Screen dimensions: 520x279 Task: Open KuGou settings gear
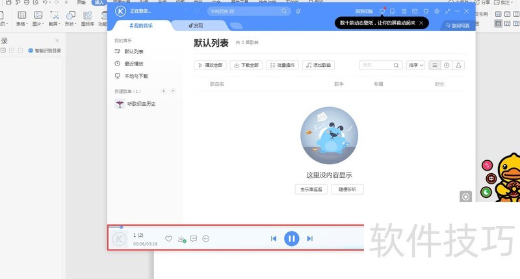[x=437, y=11]
